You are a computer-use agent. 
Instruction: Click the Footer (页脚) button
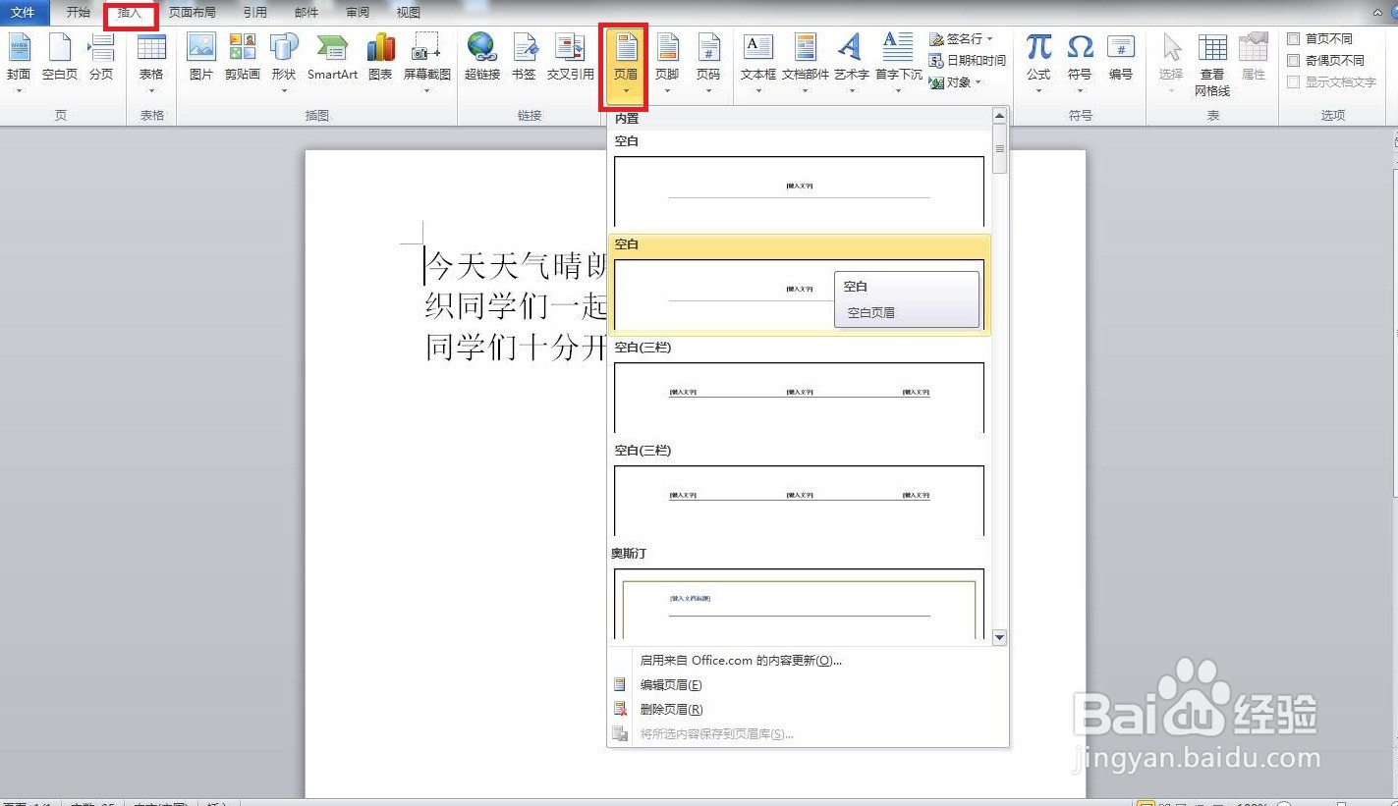coord(667,57)
